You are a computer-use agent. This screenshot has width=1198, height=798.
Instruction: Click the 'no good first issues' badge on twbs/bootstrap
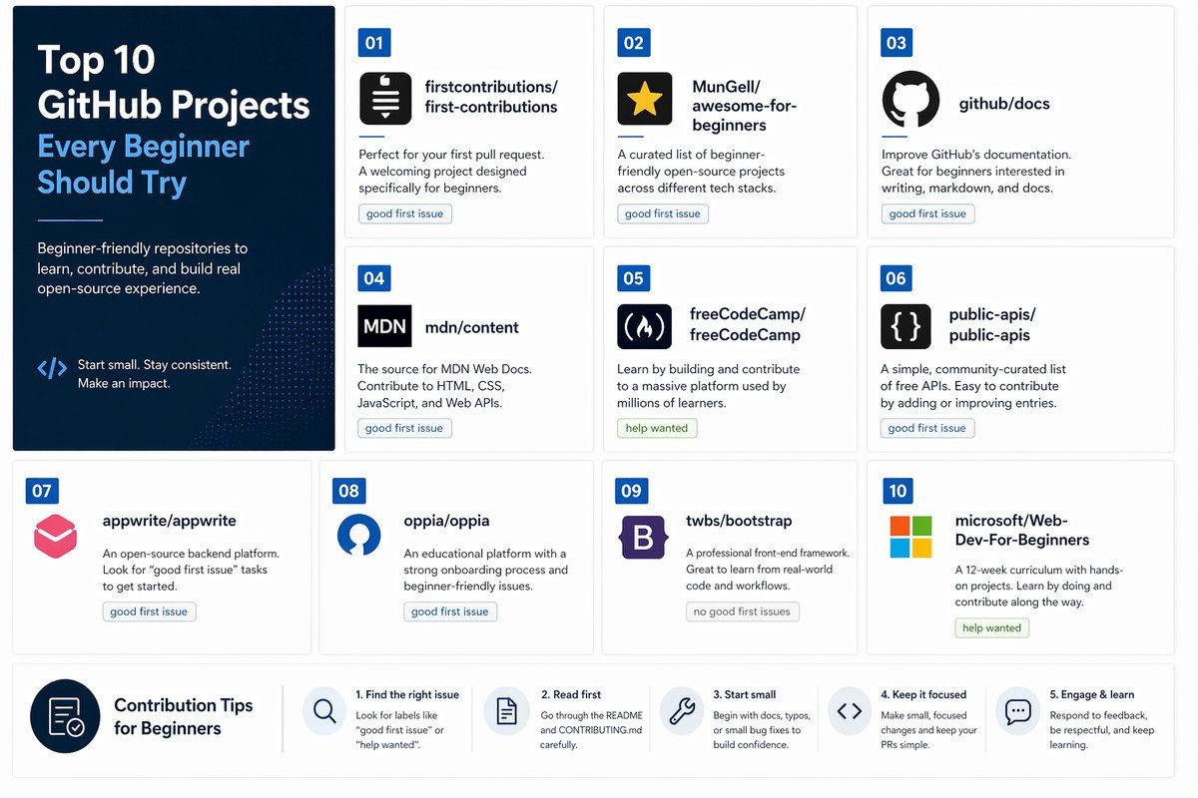coord(743,611)
